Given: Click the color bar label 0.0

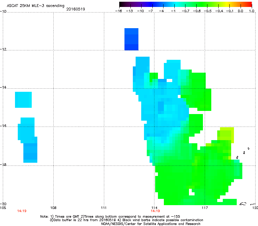Looking at the screenshot, I should coord(241,11).
